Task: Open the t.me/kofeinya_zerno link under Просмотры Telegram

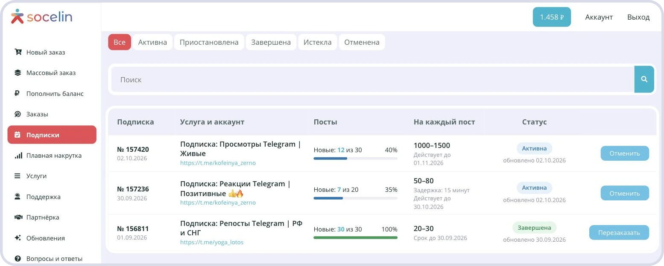Action: point(218,163)
